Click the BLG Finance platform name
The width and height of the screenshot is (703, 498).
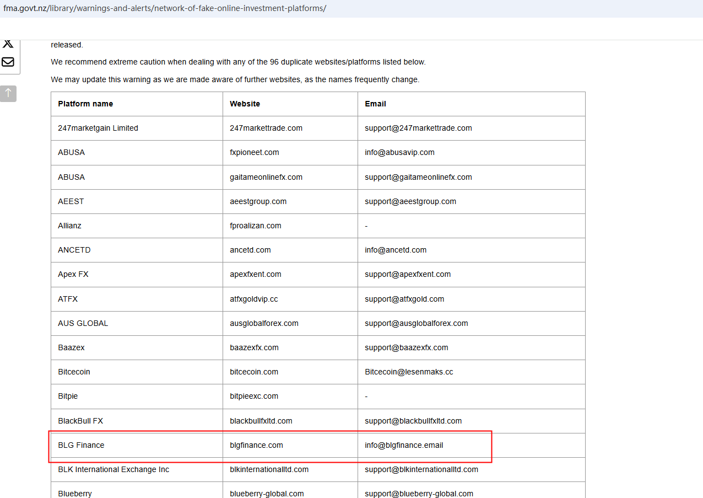(81, 445)
